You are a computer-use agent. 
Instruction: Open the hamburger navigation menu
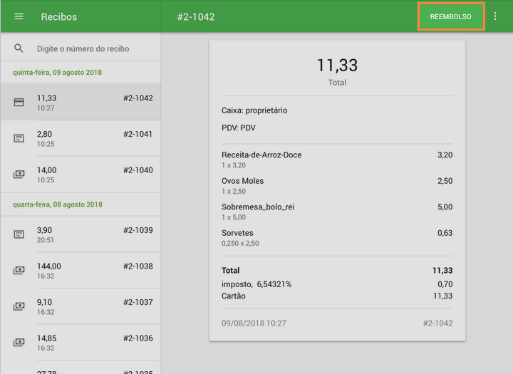(x=19, y=16)
